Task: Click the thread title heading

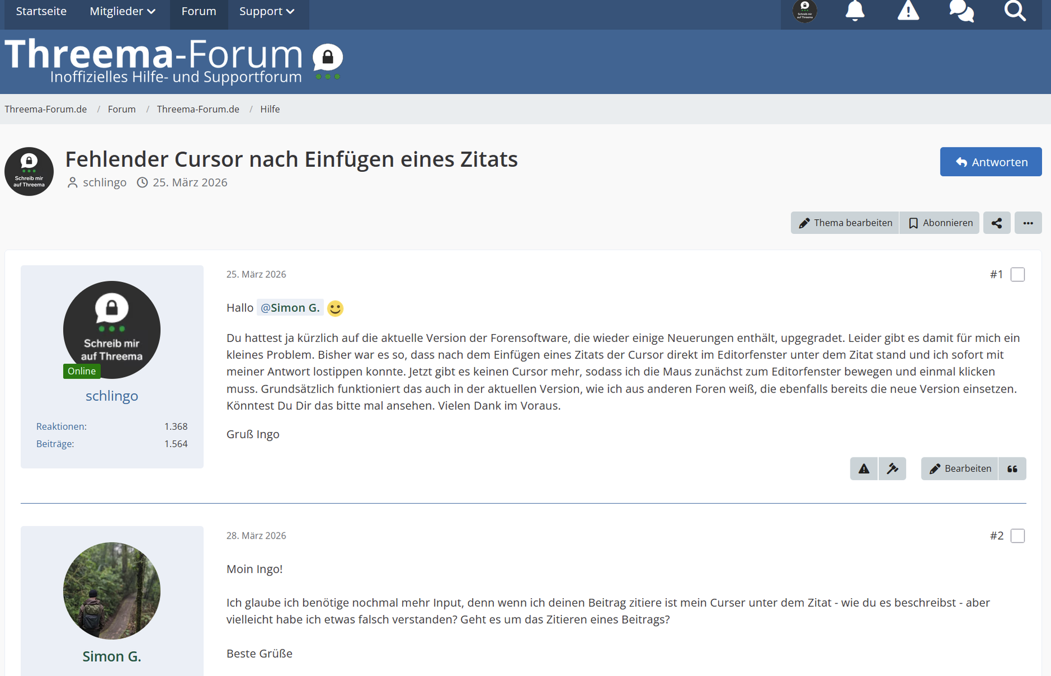Action: pos(291,159)
